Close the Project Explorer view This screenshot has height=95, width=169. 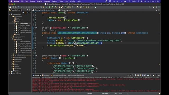[21, 10]
